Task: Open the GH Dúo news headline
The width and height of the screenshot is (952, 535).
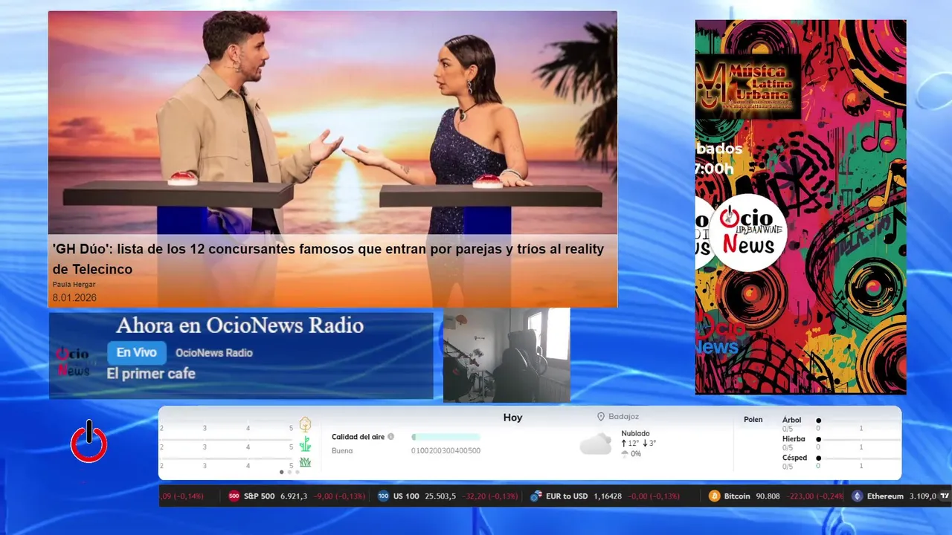Action: pyautogui.click(x=328, y=259)
